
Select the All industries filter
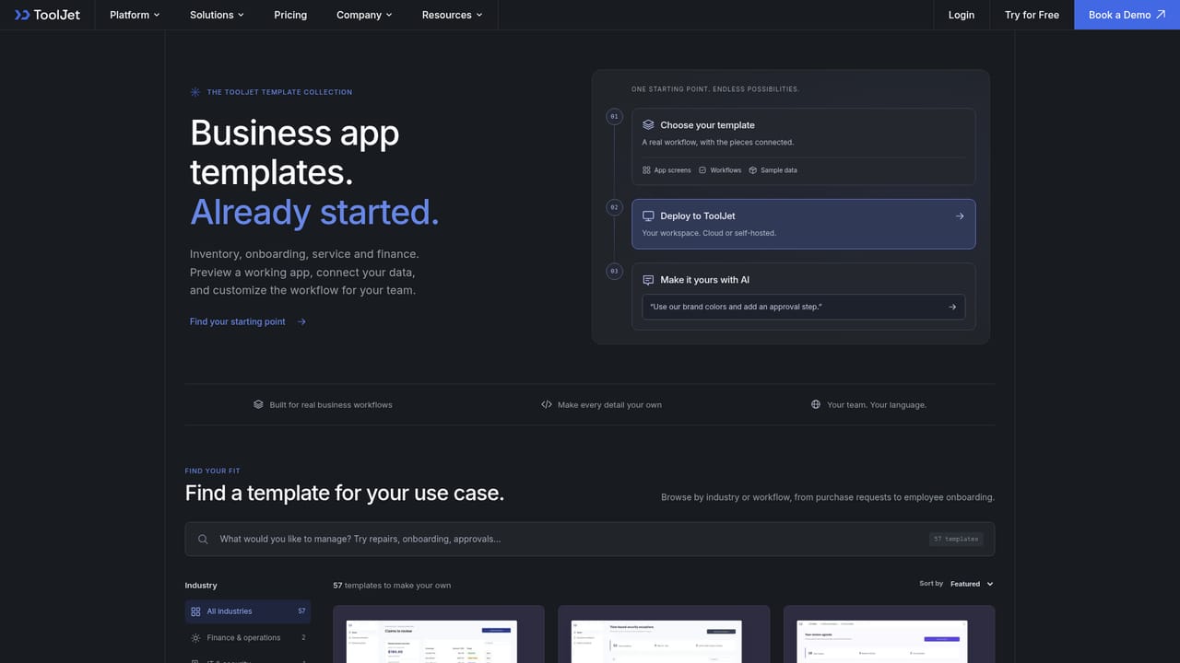(248, 611)
